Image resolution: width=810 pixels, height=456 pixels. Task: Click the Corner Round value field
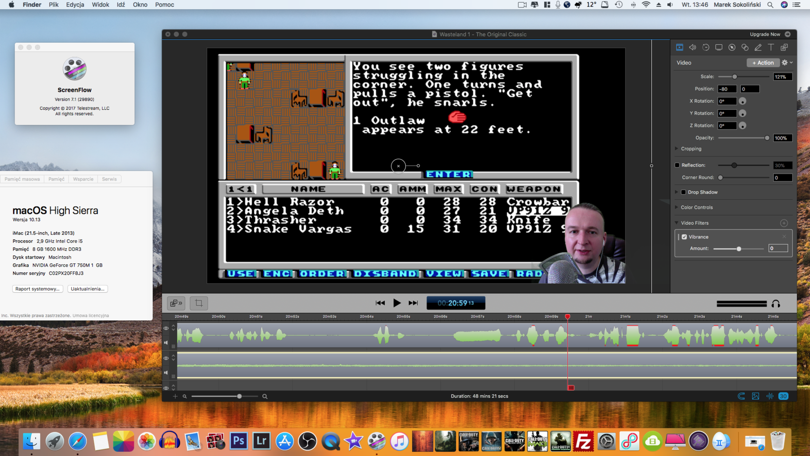click(x=783, y=178)
